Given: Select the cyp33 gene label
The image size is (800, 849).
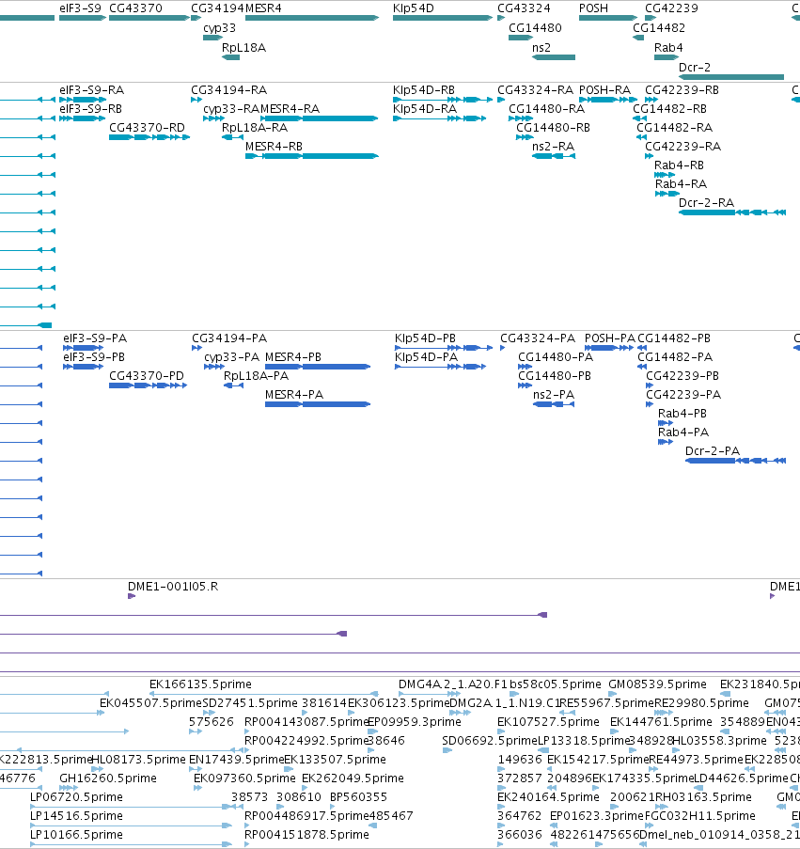Looking at the screenshot, I should [220, 28].
